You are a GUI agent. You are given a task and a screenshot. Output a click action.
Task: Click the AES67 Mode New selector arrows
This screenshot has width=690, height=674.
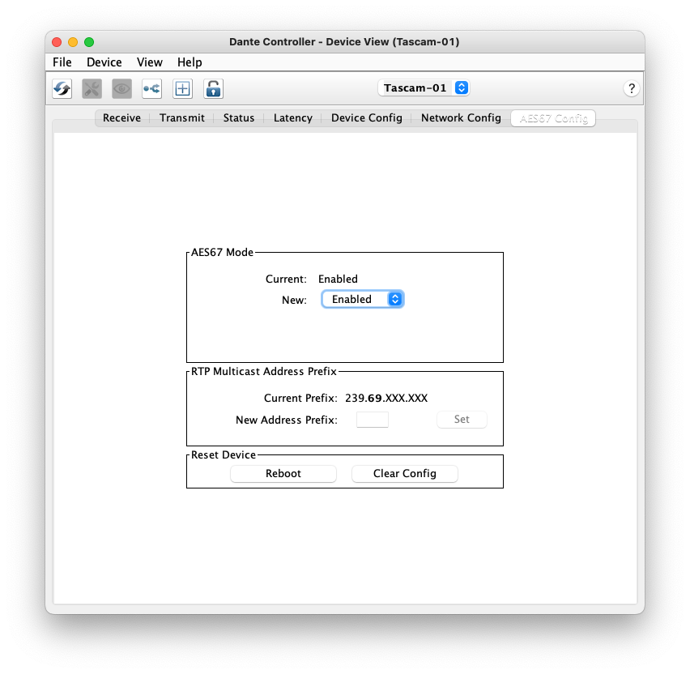(395, 299)
